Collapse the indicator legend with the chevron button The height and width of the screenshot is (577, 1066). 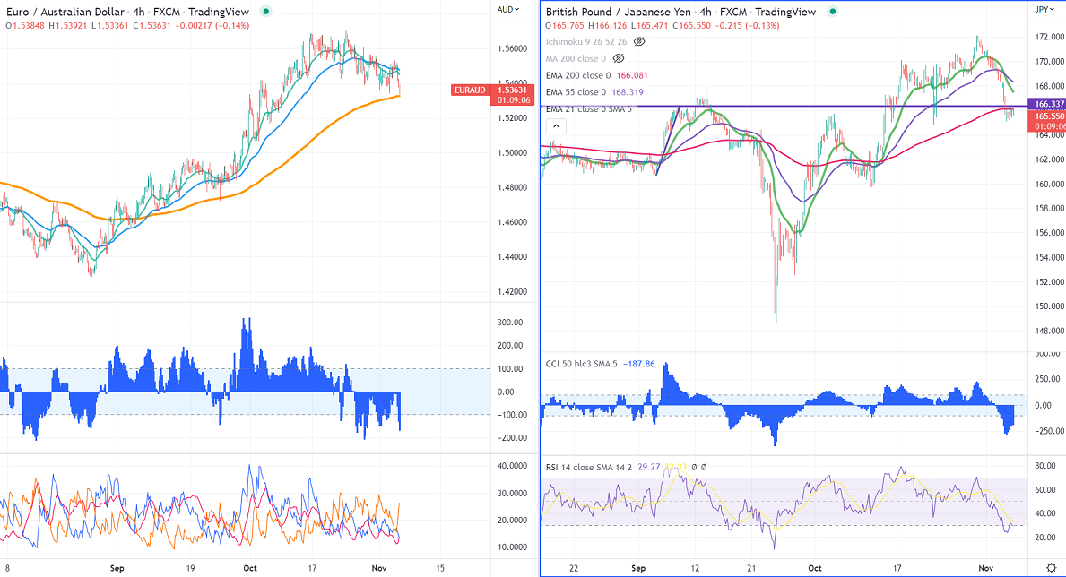(x=556, y=125)
